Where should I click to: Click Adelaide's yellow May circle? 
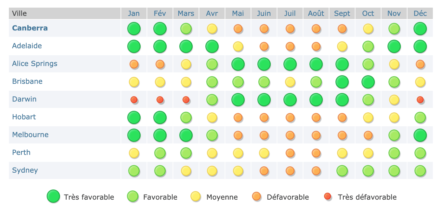tap(238, 46)
